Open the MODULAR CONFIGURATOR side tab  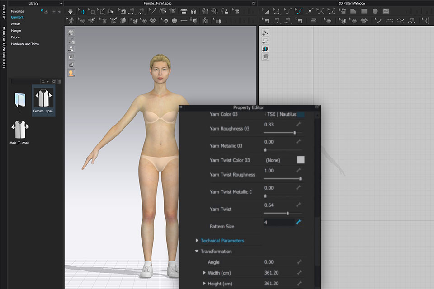pyautogui.click(x=4, y=47)
